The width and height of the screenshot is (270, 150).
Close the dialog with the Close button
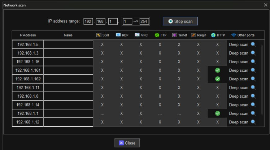127,143
